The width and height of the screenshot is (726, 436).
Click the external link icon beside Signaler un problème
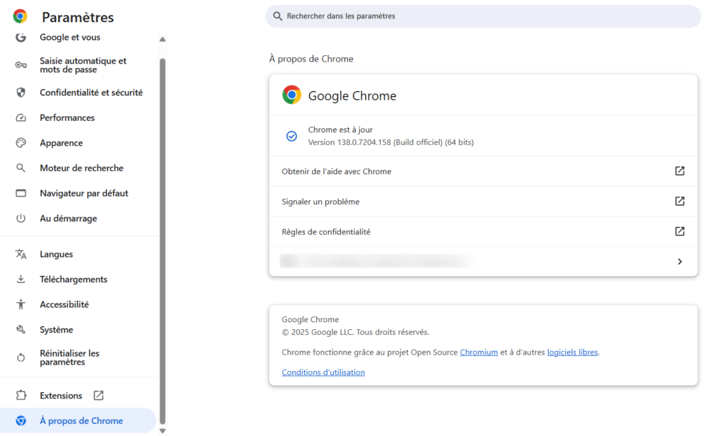[x=679, y=201]
